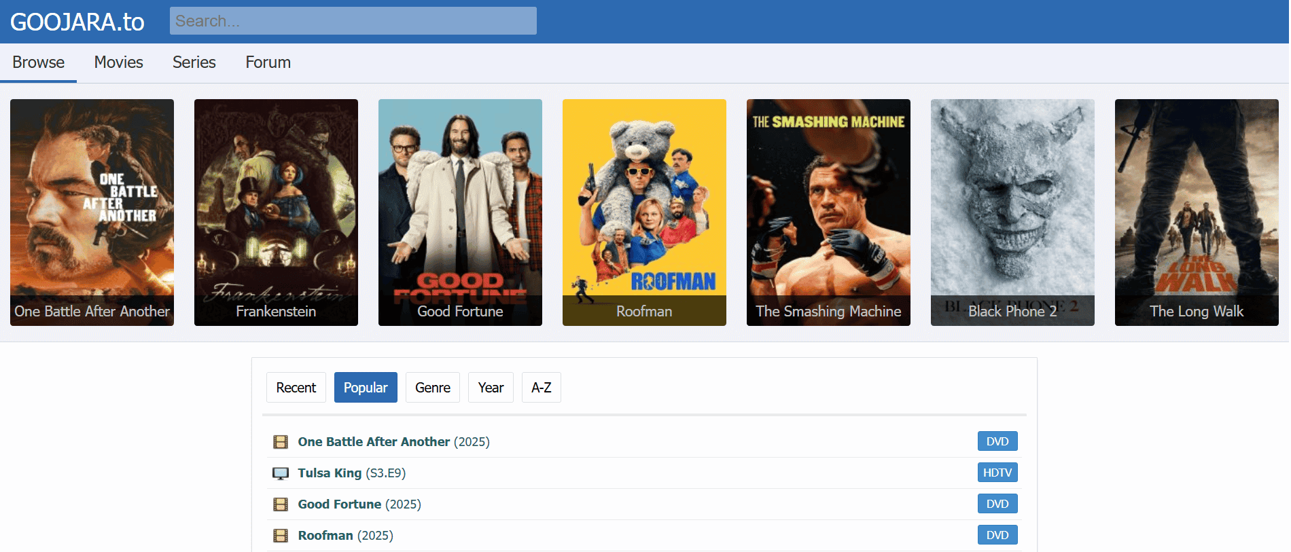Go to the GOOJARA.to site logo
The height and width of the screenshot is (552, 1291).
click(x=77, y=22)
